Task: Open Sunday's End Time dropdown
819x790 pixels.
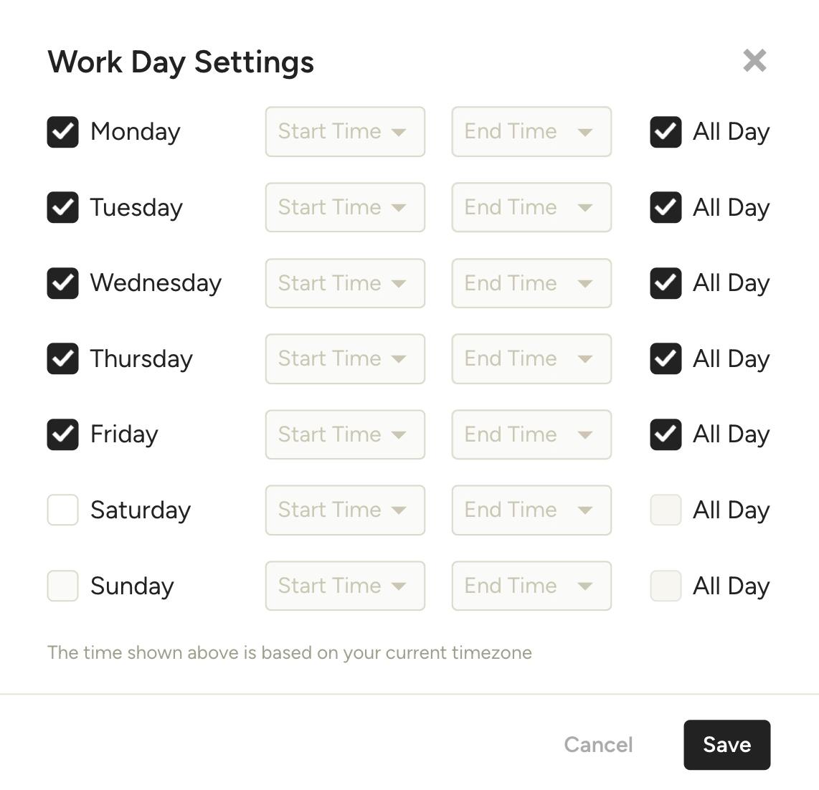Action: (531, 586)
